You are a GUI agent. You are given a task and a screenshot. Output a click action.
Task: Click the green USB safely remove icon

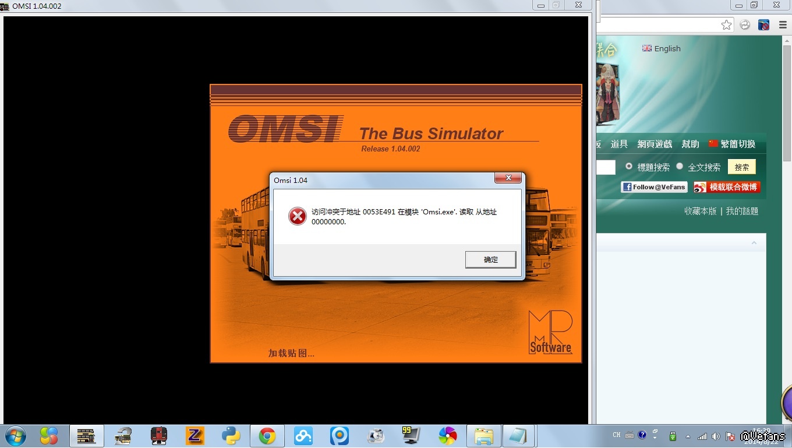pyautogui.click(x=673, y=436)
